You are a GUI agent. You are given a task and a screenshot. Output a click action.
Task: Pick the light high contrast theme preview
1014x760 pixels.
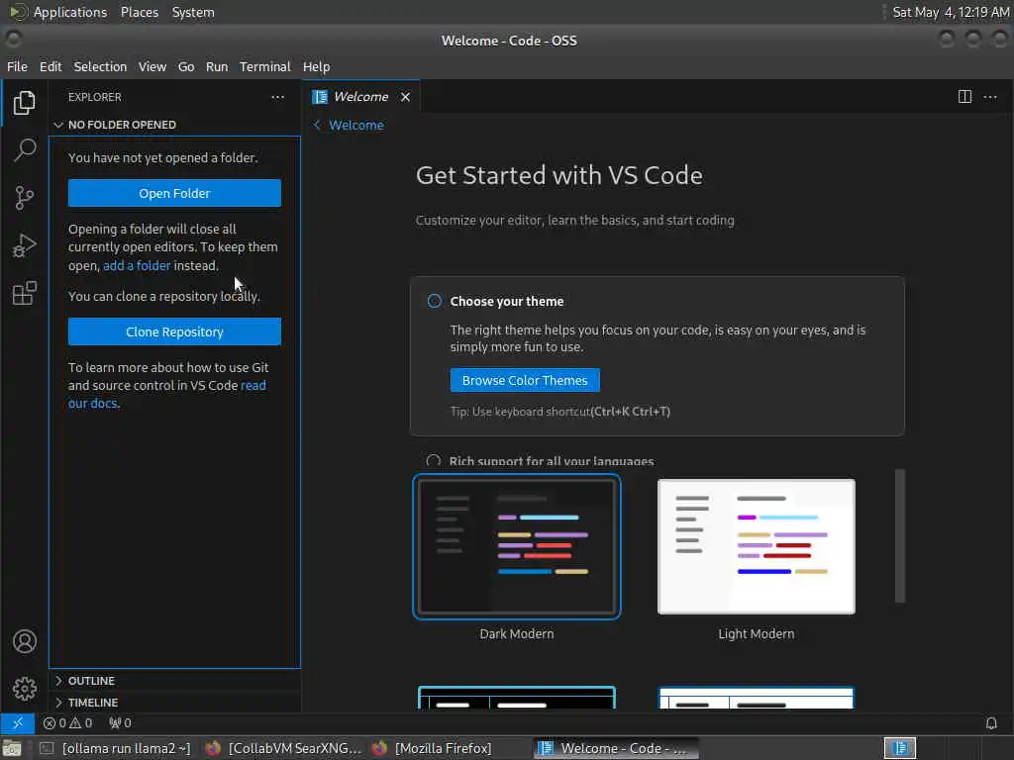point(756,698)
